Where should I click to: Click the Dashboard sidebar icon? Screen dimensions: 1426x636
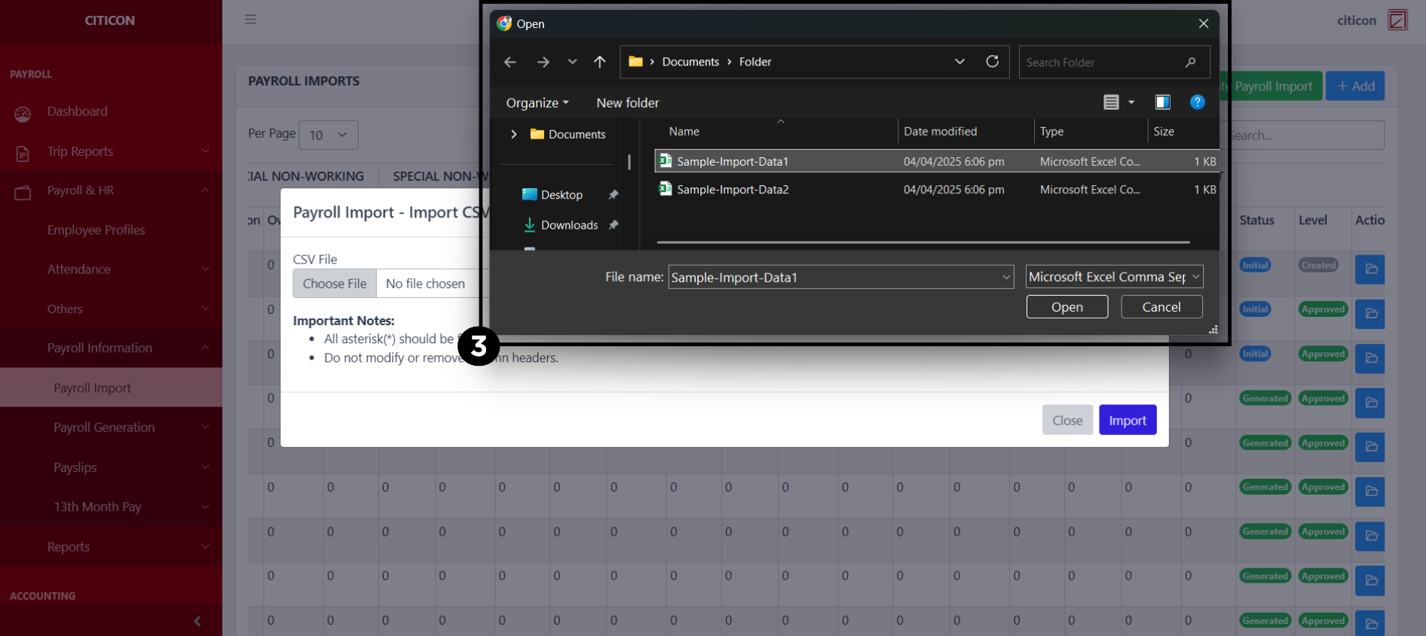tap(23, 113)
